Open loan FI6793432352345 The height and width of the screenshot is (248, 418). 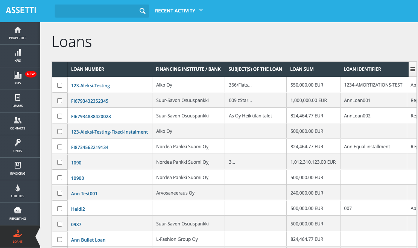(90, 101)
